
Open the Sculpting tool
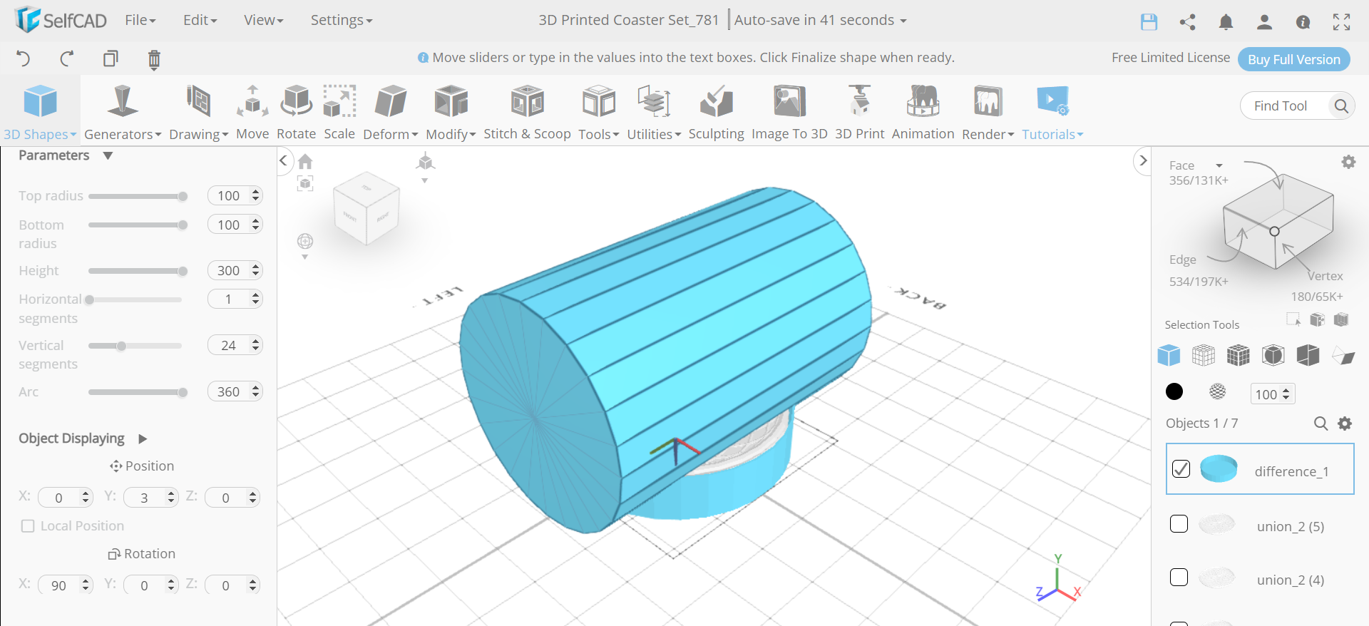pyautogui.click(x=716, y=112)
